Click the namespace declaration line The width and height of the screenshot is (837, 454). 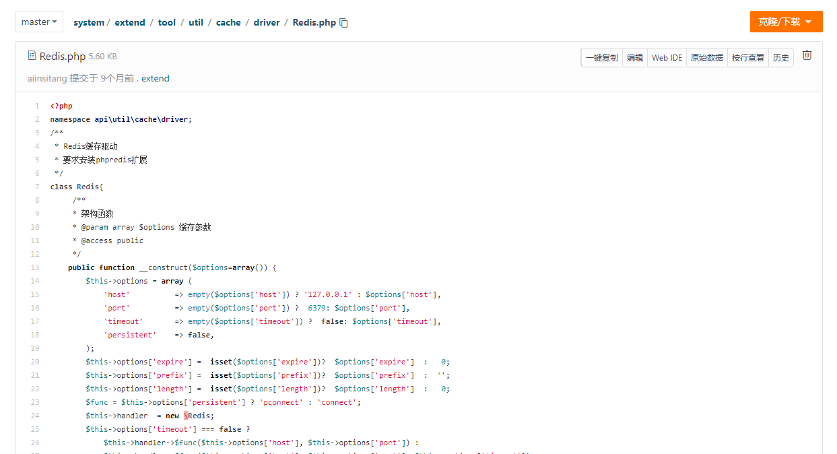point(121,119)
